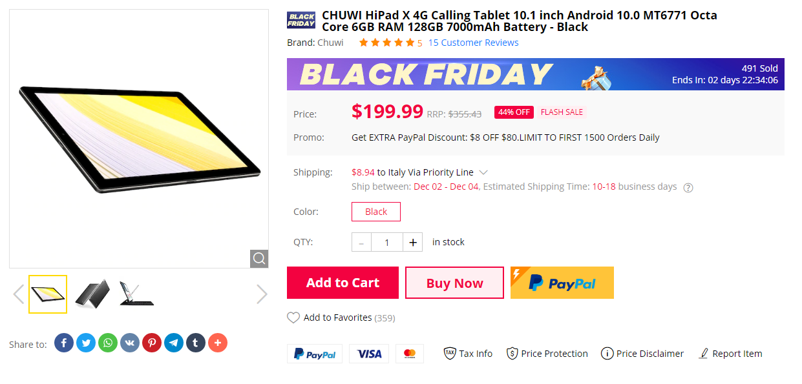Click Add to Cart
This screenshot has height=384, width=802.
pyautogui.click(x=343, y=283)
